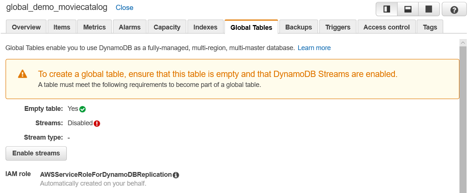Click the scrollbar up arrow
This screenshot has height=193, width=472.
463,43
